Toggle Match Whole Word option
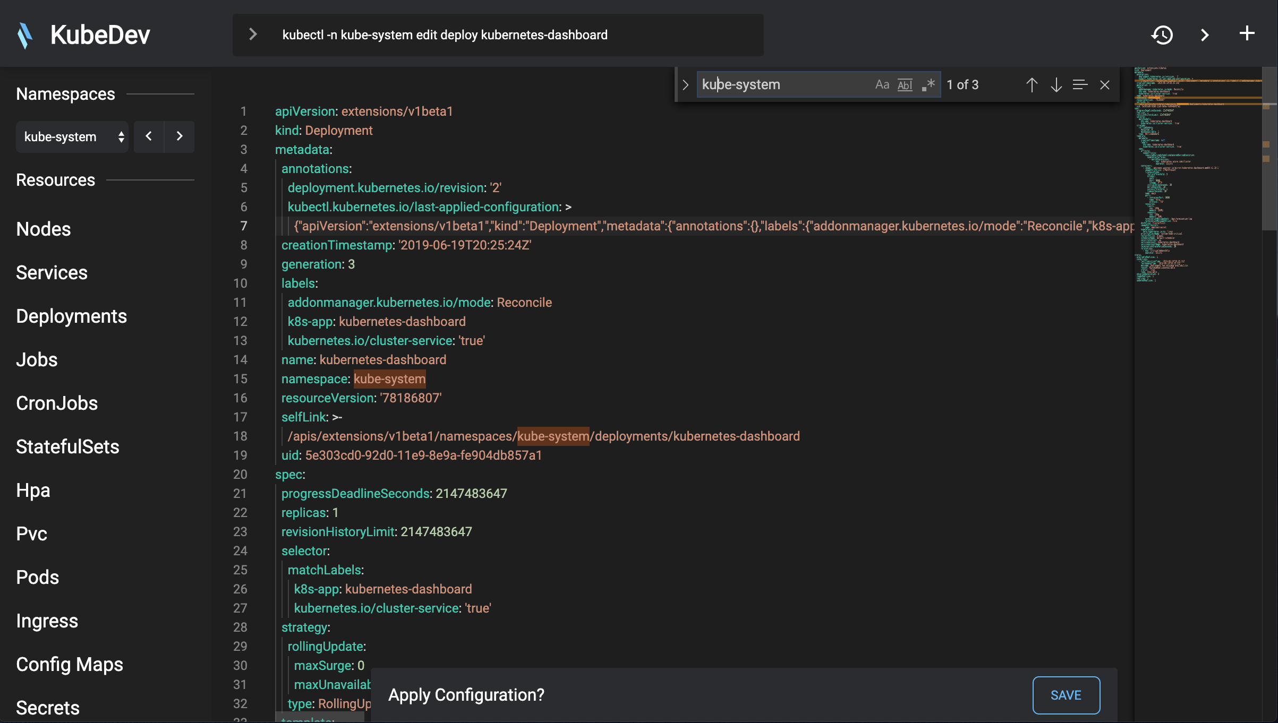This screenshot has height=723, width=1278. (905, 84)
